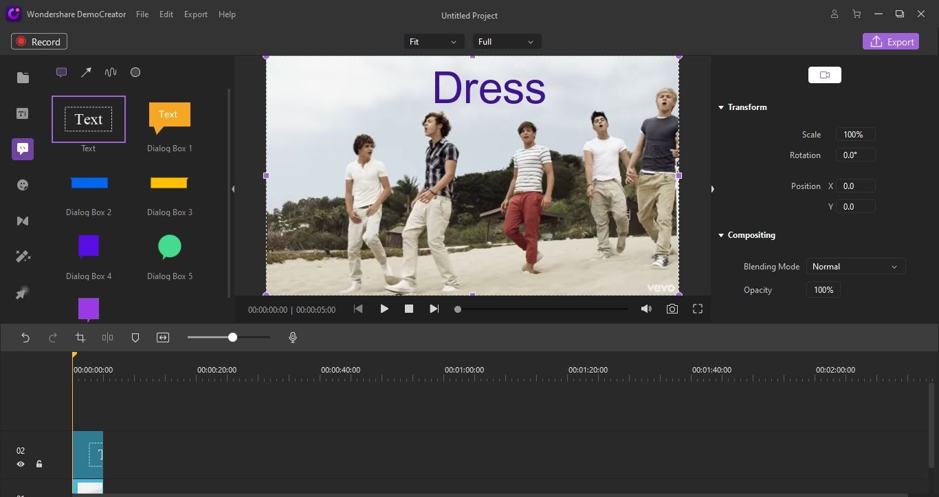The width and height of the screenshot is (939, 497).
Task: Collapse the properties panel with arrow
Action: click(x=712, y=189)
